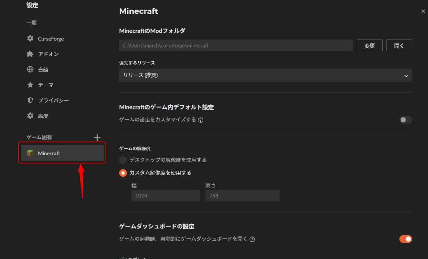This screenshot has width=428, height=259.
Task: Click the star icon for テーマ
Action: coord(30,85)
